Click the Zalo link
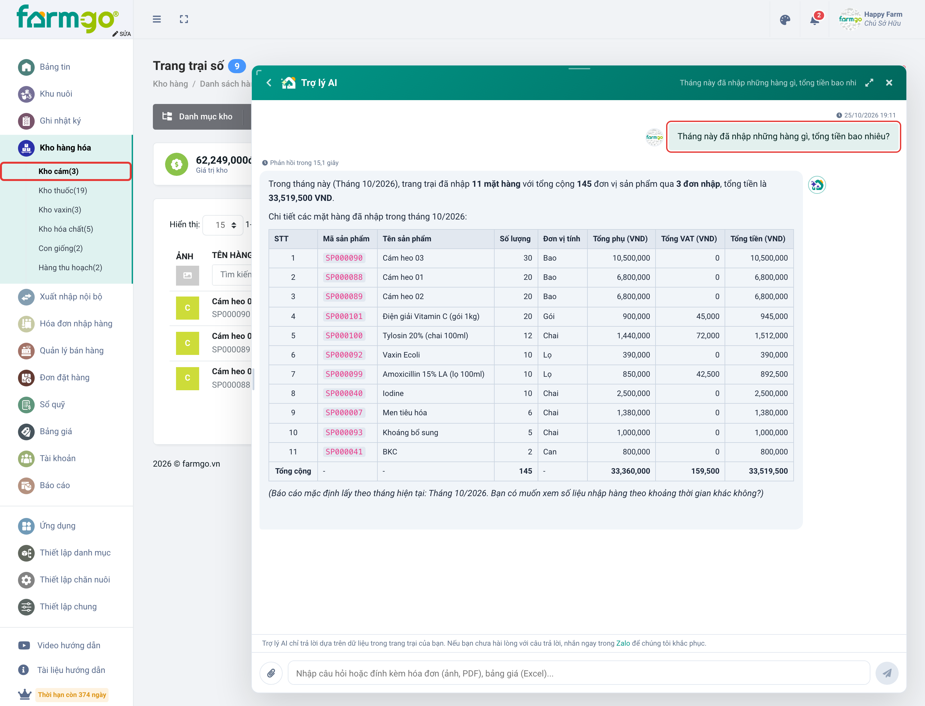Viewport: 925px width, 706px height. coord(623,643)
